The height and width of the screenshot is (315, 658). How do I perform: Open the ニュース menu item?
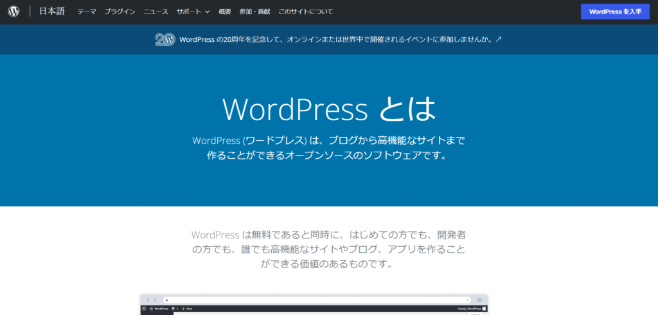156,12
